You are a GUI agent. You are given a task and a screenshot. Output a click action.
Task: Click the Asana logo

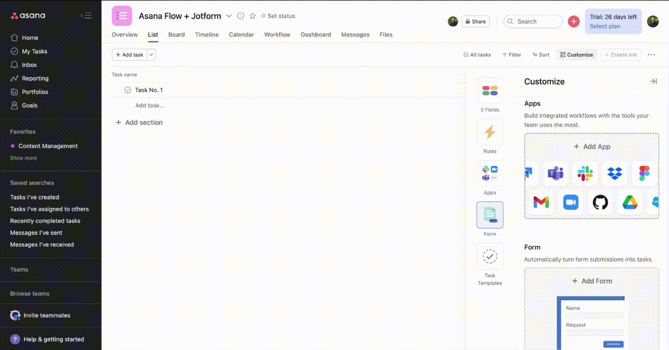click(x=28, y=16)
